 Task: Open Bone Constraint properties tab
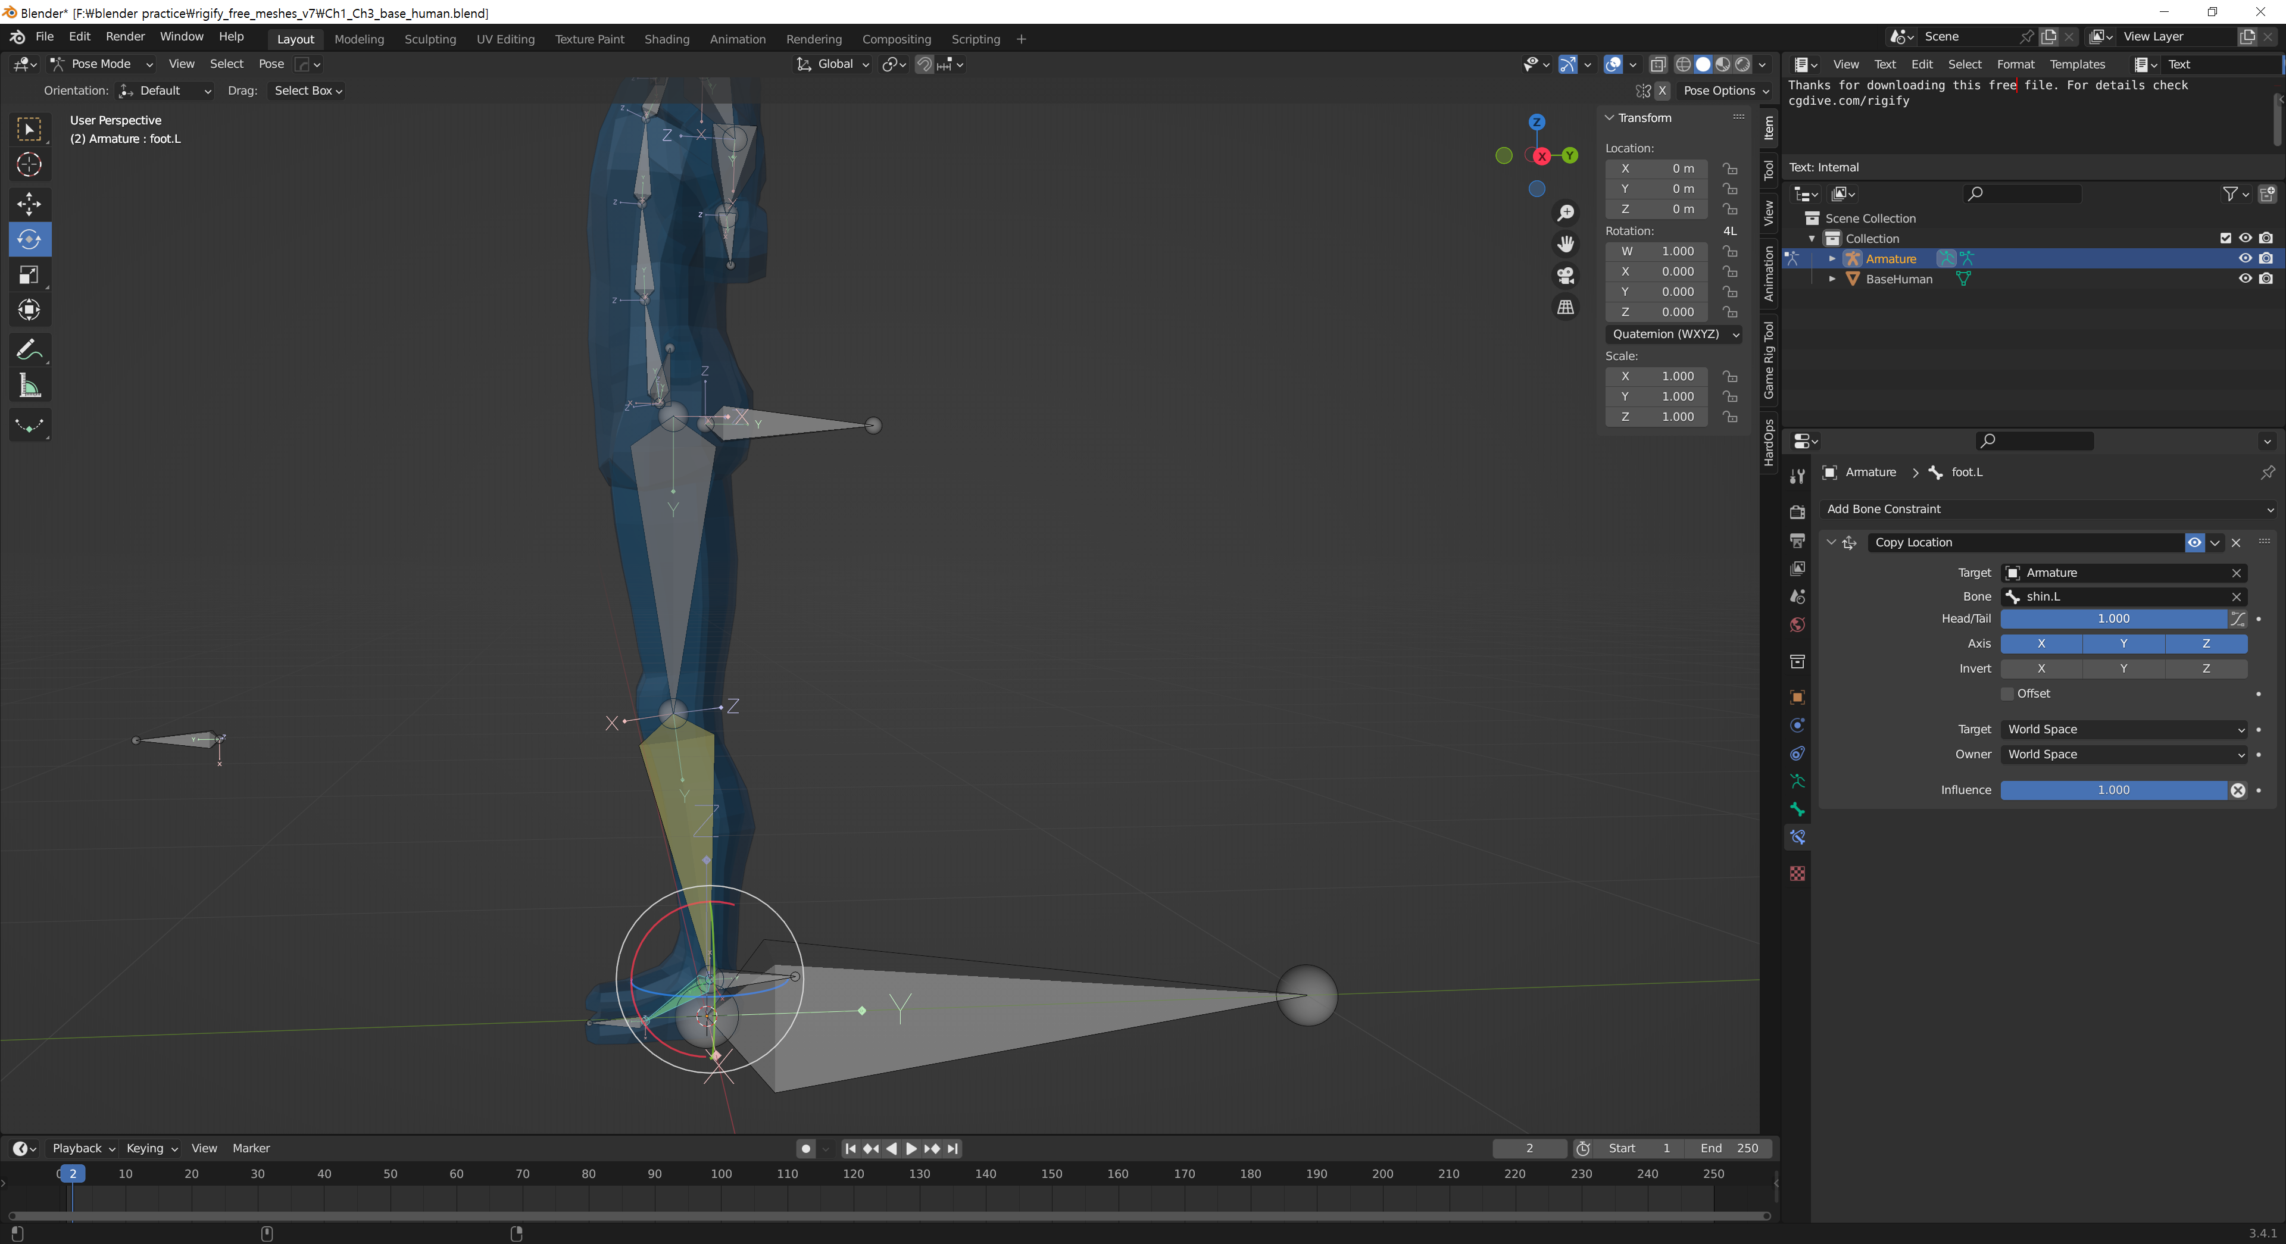click(x=1797, y=837)
